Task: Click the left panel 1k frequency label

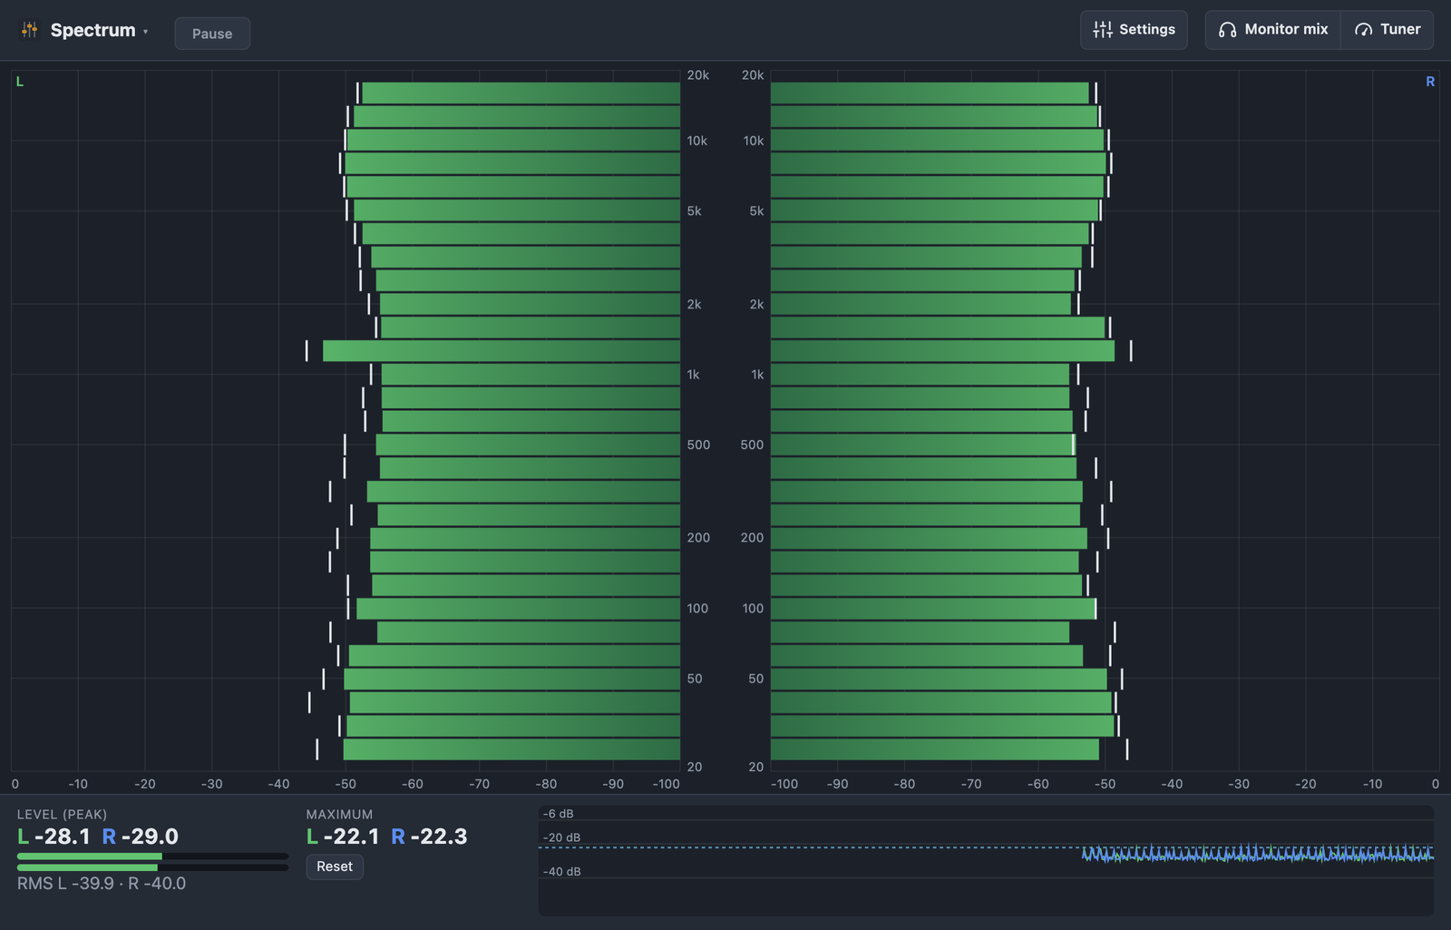Action: click(x=694, y=375)
